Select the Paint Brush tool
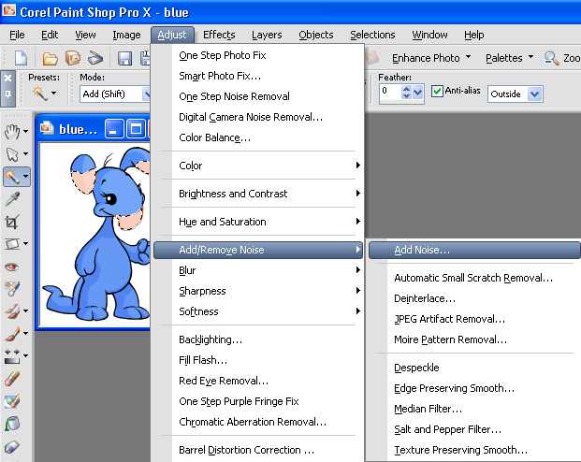This screenshot has height=462, width=581. (x=12, y=334)
